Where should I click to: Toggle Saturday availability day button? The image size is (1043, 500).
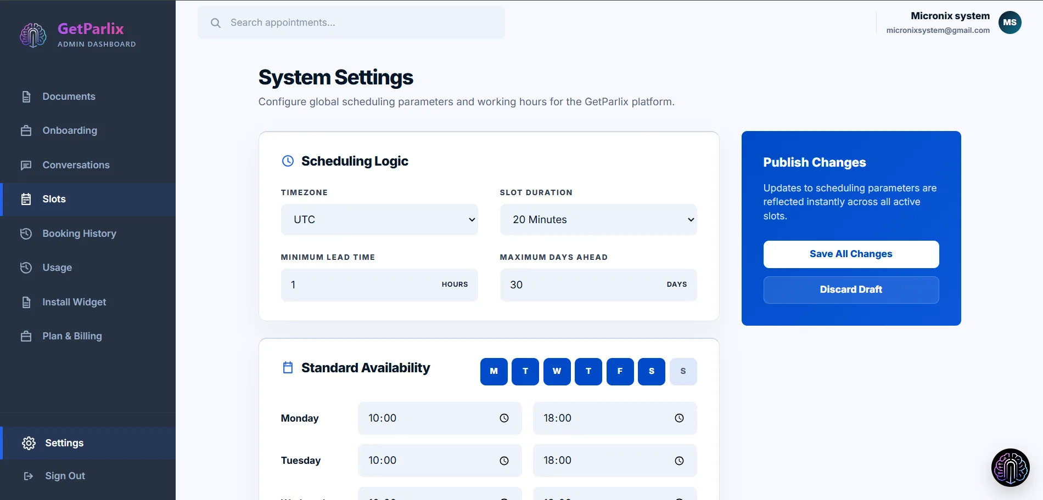tap(652, 371)
